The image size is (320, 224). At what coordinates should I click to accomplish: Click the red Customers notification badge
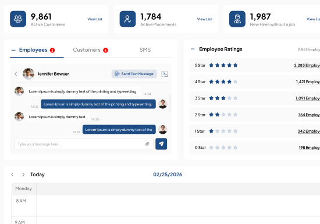105,50
